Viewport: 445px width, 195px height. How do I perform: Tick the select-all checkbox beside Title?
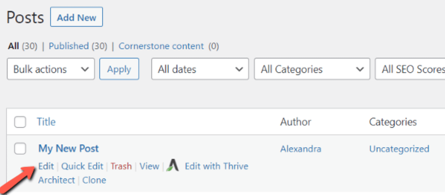(20, 122)
